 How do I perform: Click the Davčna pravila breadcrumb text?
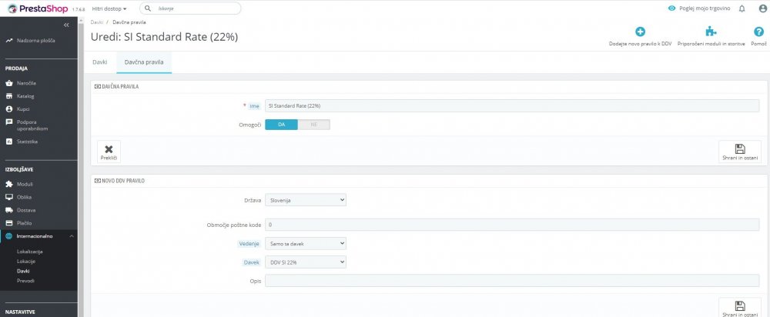coord(129,22)
